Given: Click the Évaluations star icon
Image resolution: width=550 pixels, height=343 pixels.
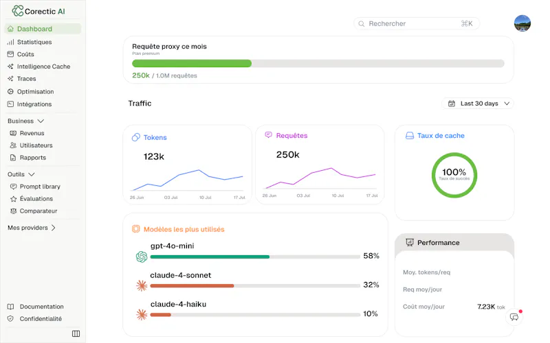Looking at the screenshot, I should click(13, 199).
